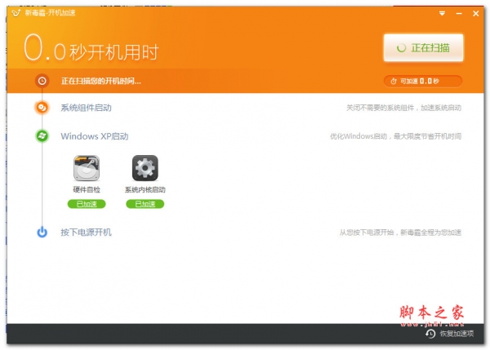490x350 pixels.
Task: Click the 系统内核启动 label
Action: coord(145,189)
